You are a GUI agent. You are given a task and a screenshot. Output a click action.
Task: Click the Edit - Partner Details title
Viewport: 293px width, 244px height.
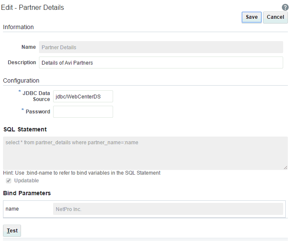tap(33, 7)
